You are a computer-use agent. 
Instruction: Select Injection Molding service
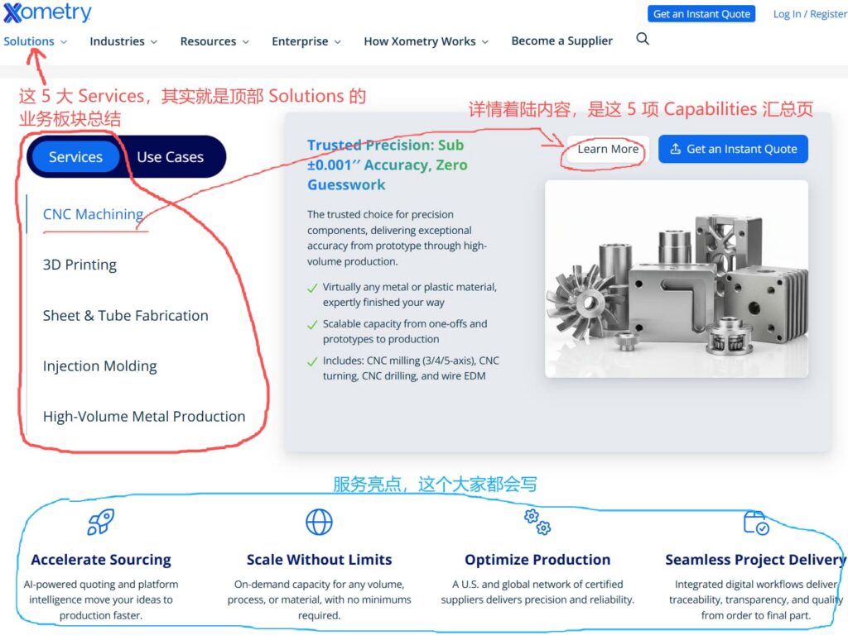point(99,366)
